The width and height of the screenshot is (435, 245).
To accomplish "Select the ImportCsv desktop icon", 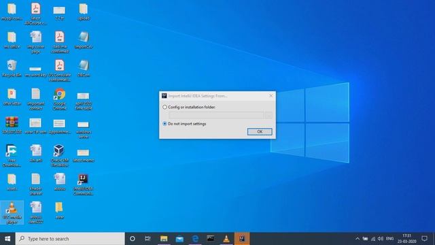I will pyautogui.click(x=84, y=40).
